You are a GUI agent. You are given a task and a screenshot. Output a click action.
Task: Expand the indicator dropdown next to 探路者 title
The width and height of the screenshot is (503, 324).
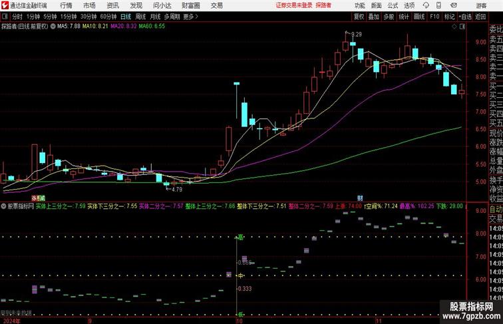point(53,27)
